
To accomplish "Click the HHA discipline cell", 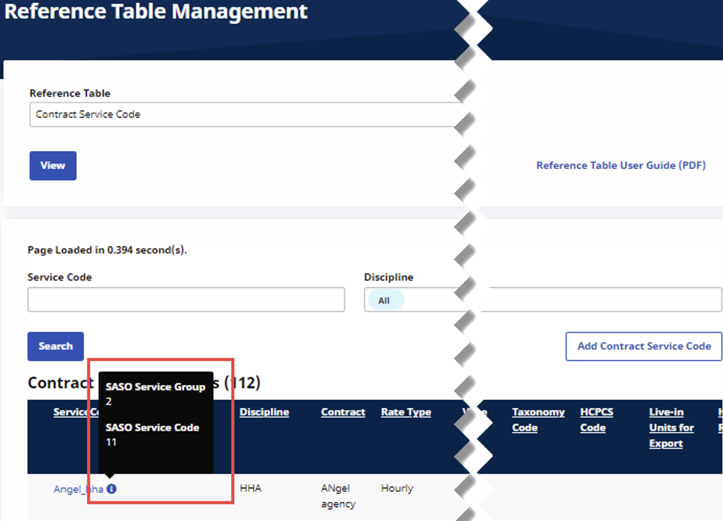I will 249,488.
